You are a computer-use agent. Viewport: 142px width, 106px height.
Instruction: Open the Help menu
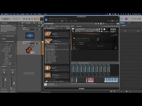(46, 14)
